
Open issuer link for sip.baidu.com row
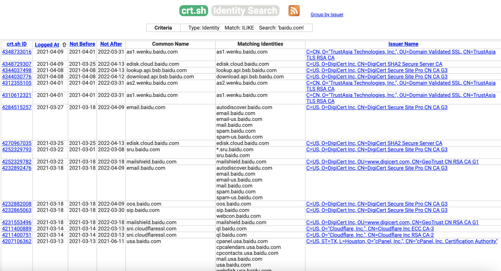pos(377,210)
